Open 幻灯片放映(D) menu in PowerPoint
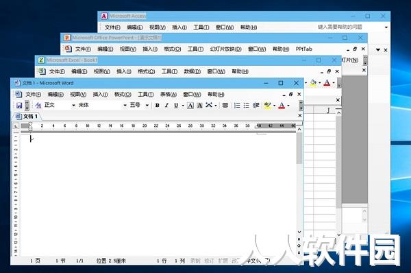 point(225,49)
